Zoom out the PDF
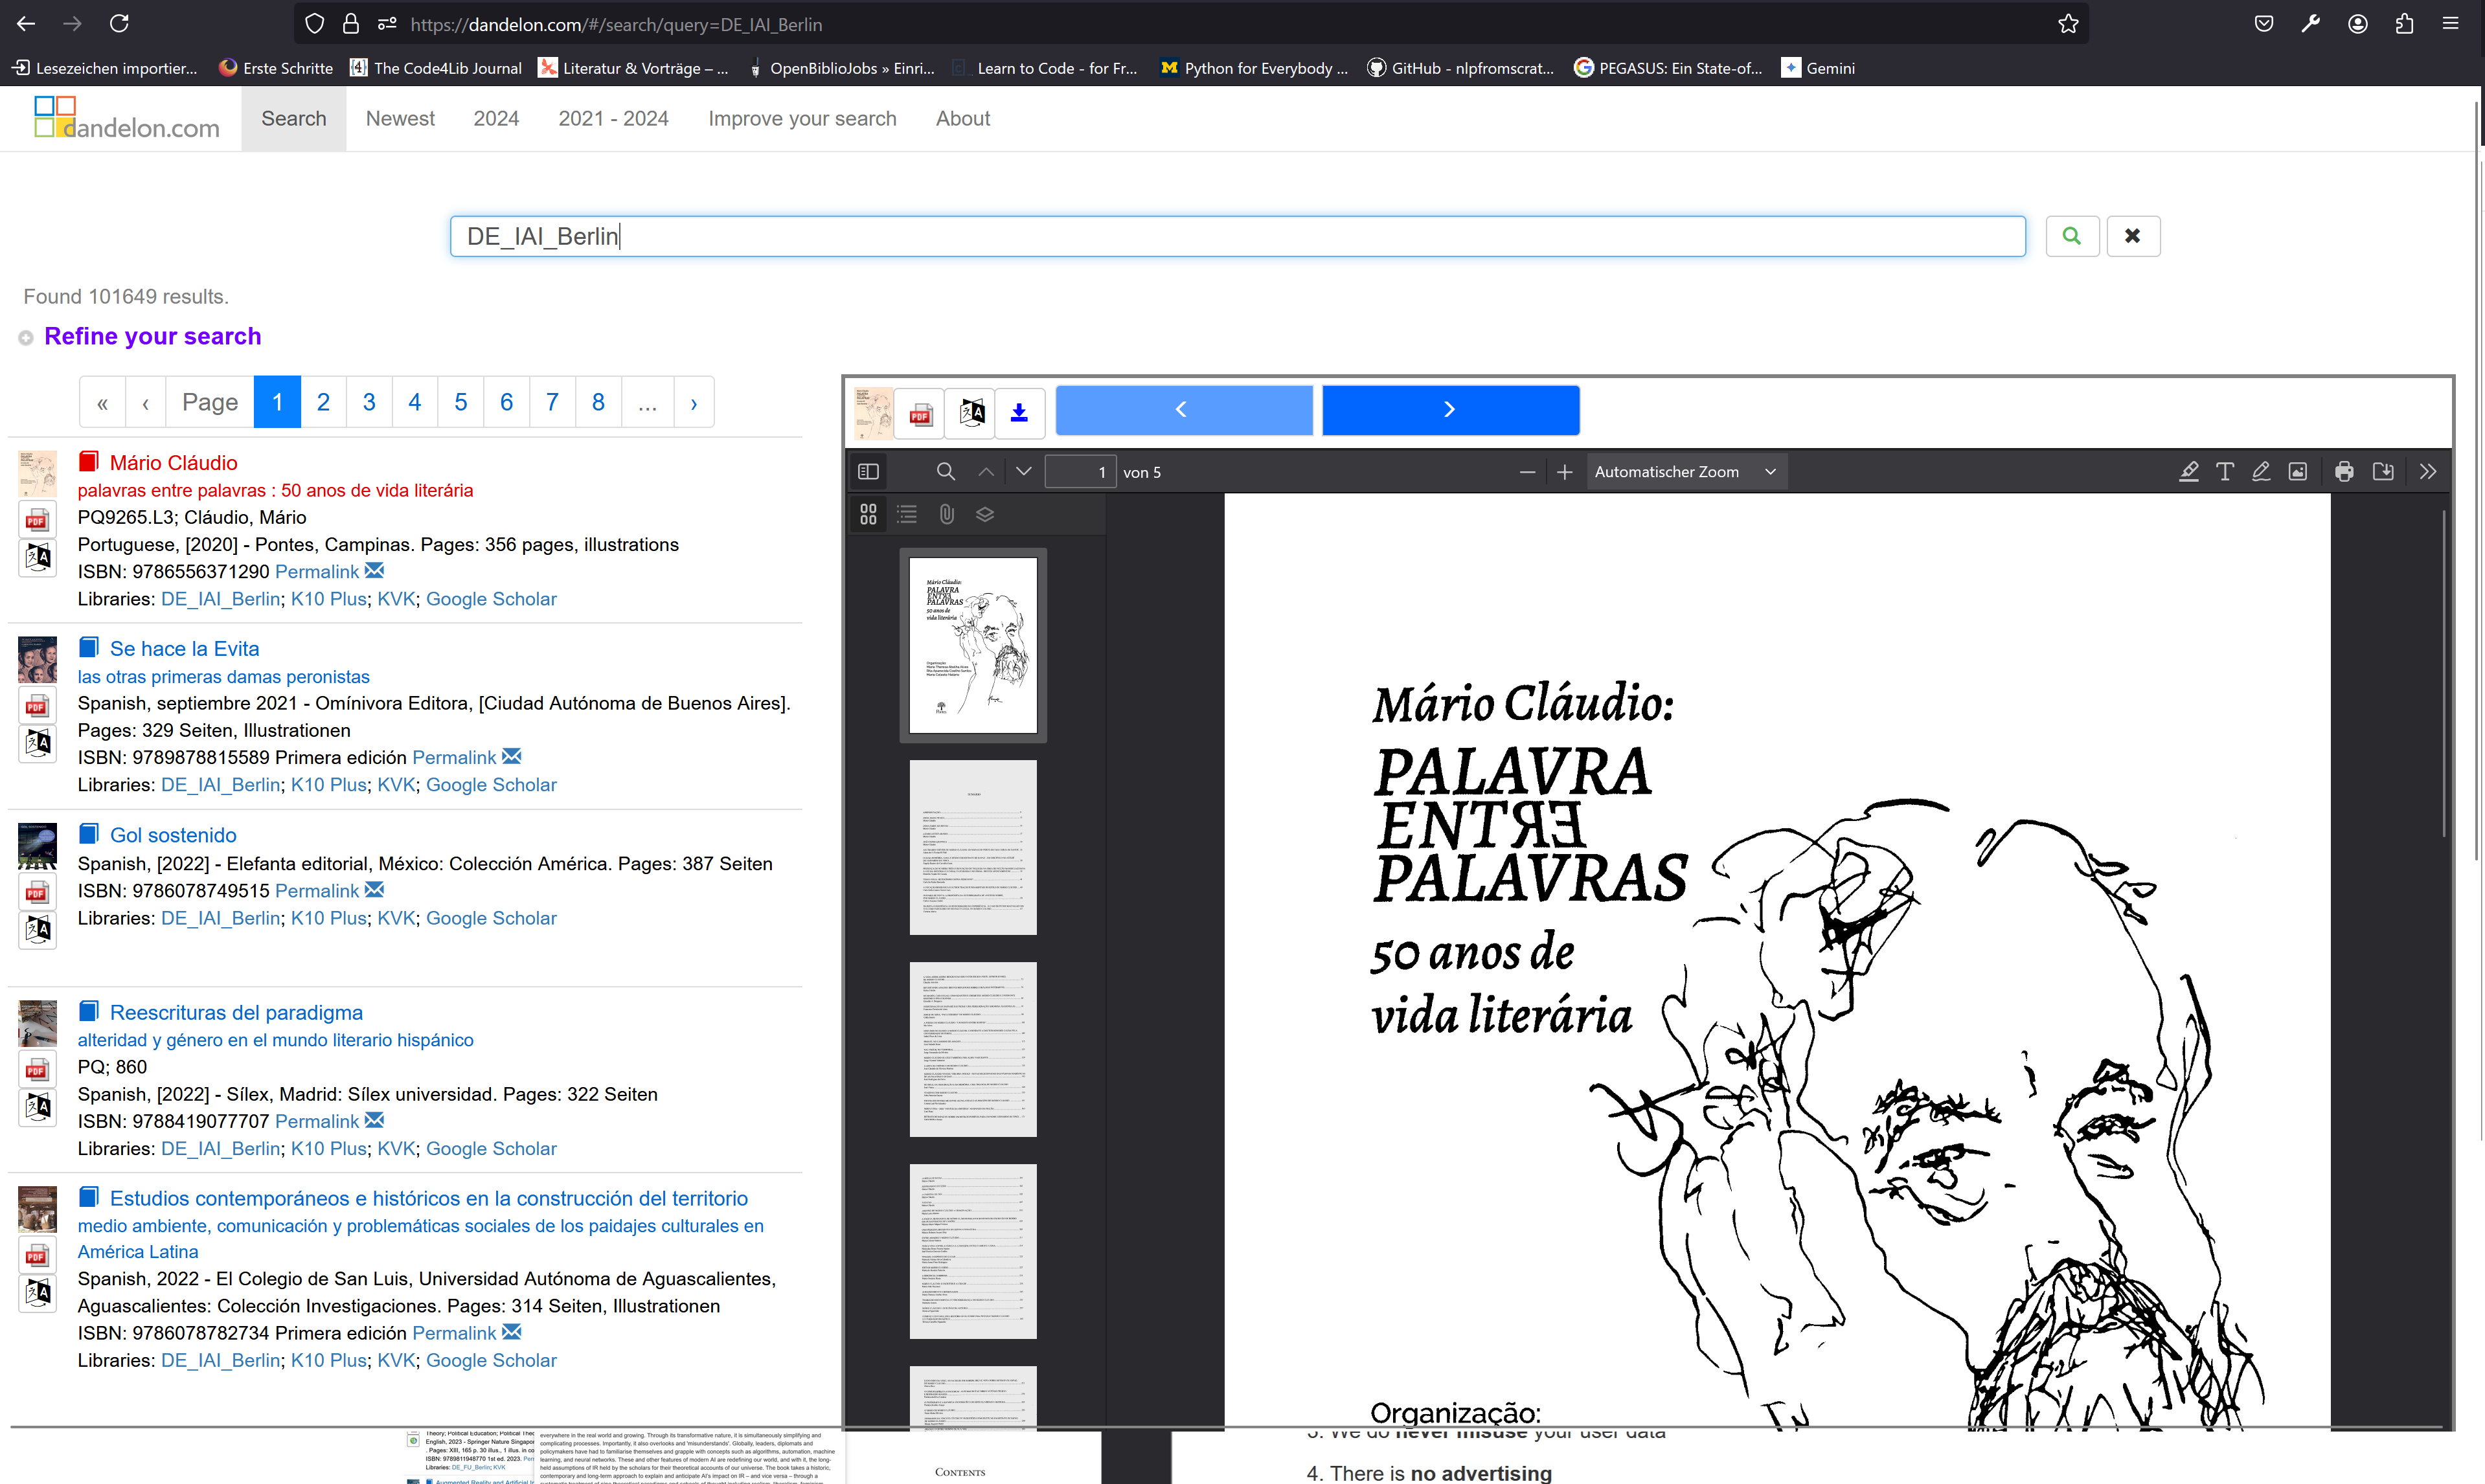The width and height of the screenshot is (2485, 1484). tap(1527, 472)
